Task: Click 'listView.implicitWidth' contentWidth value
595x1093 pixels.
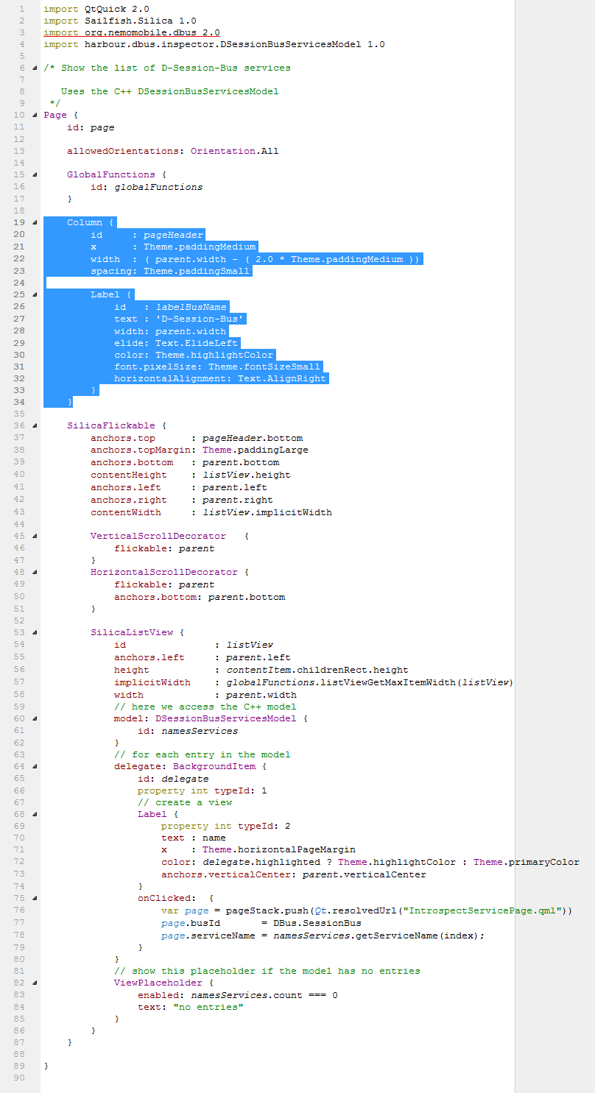Action: coord(267,512)
